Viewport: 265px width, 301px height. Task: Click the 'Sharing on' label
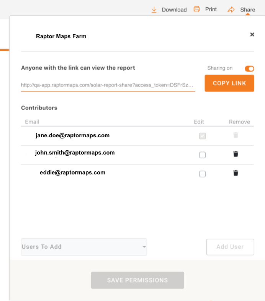point(220,68)
